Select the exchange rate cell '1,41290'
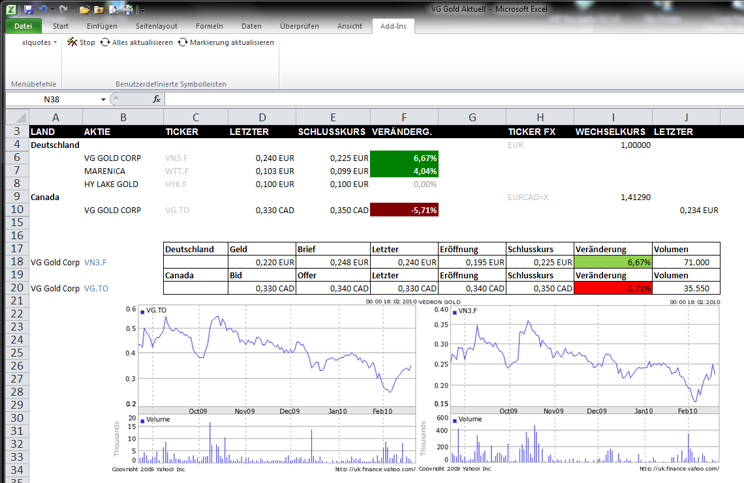The height and width of the screenshot is (483, 744). (613, 198)
